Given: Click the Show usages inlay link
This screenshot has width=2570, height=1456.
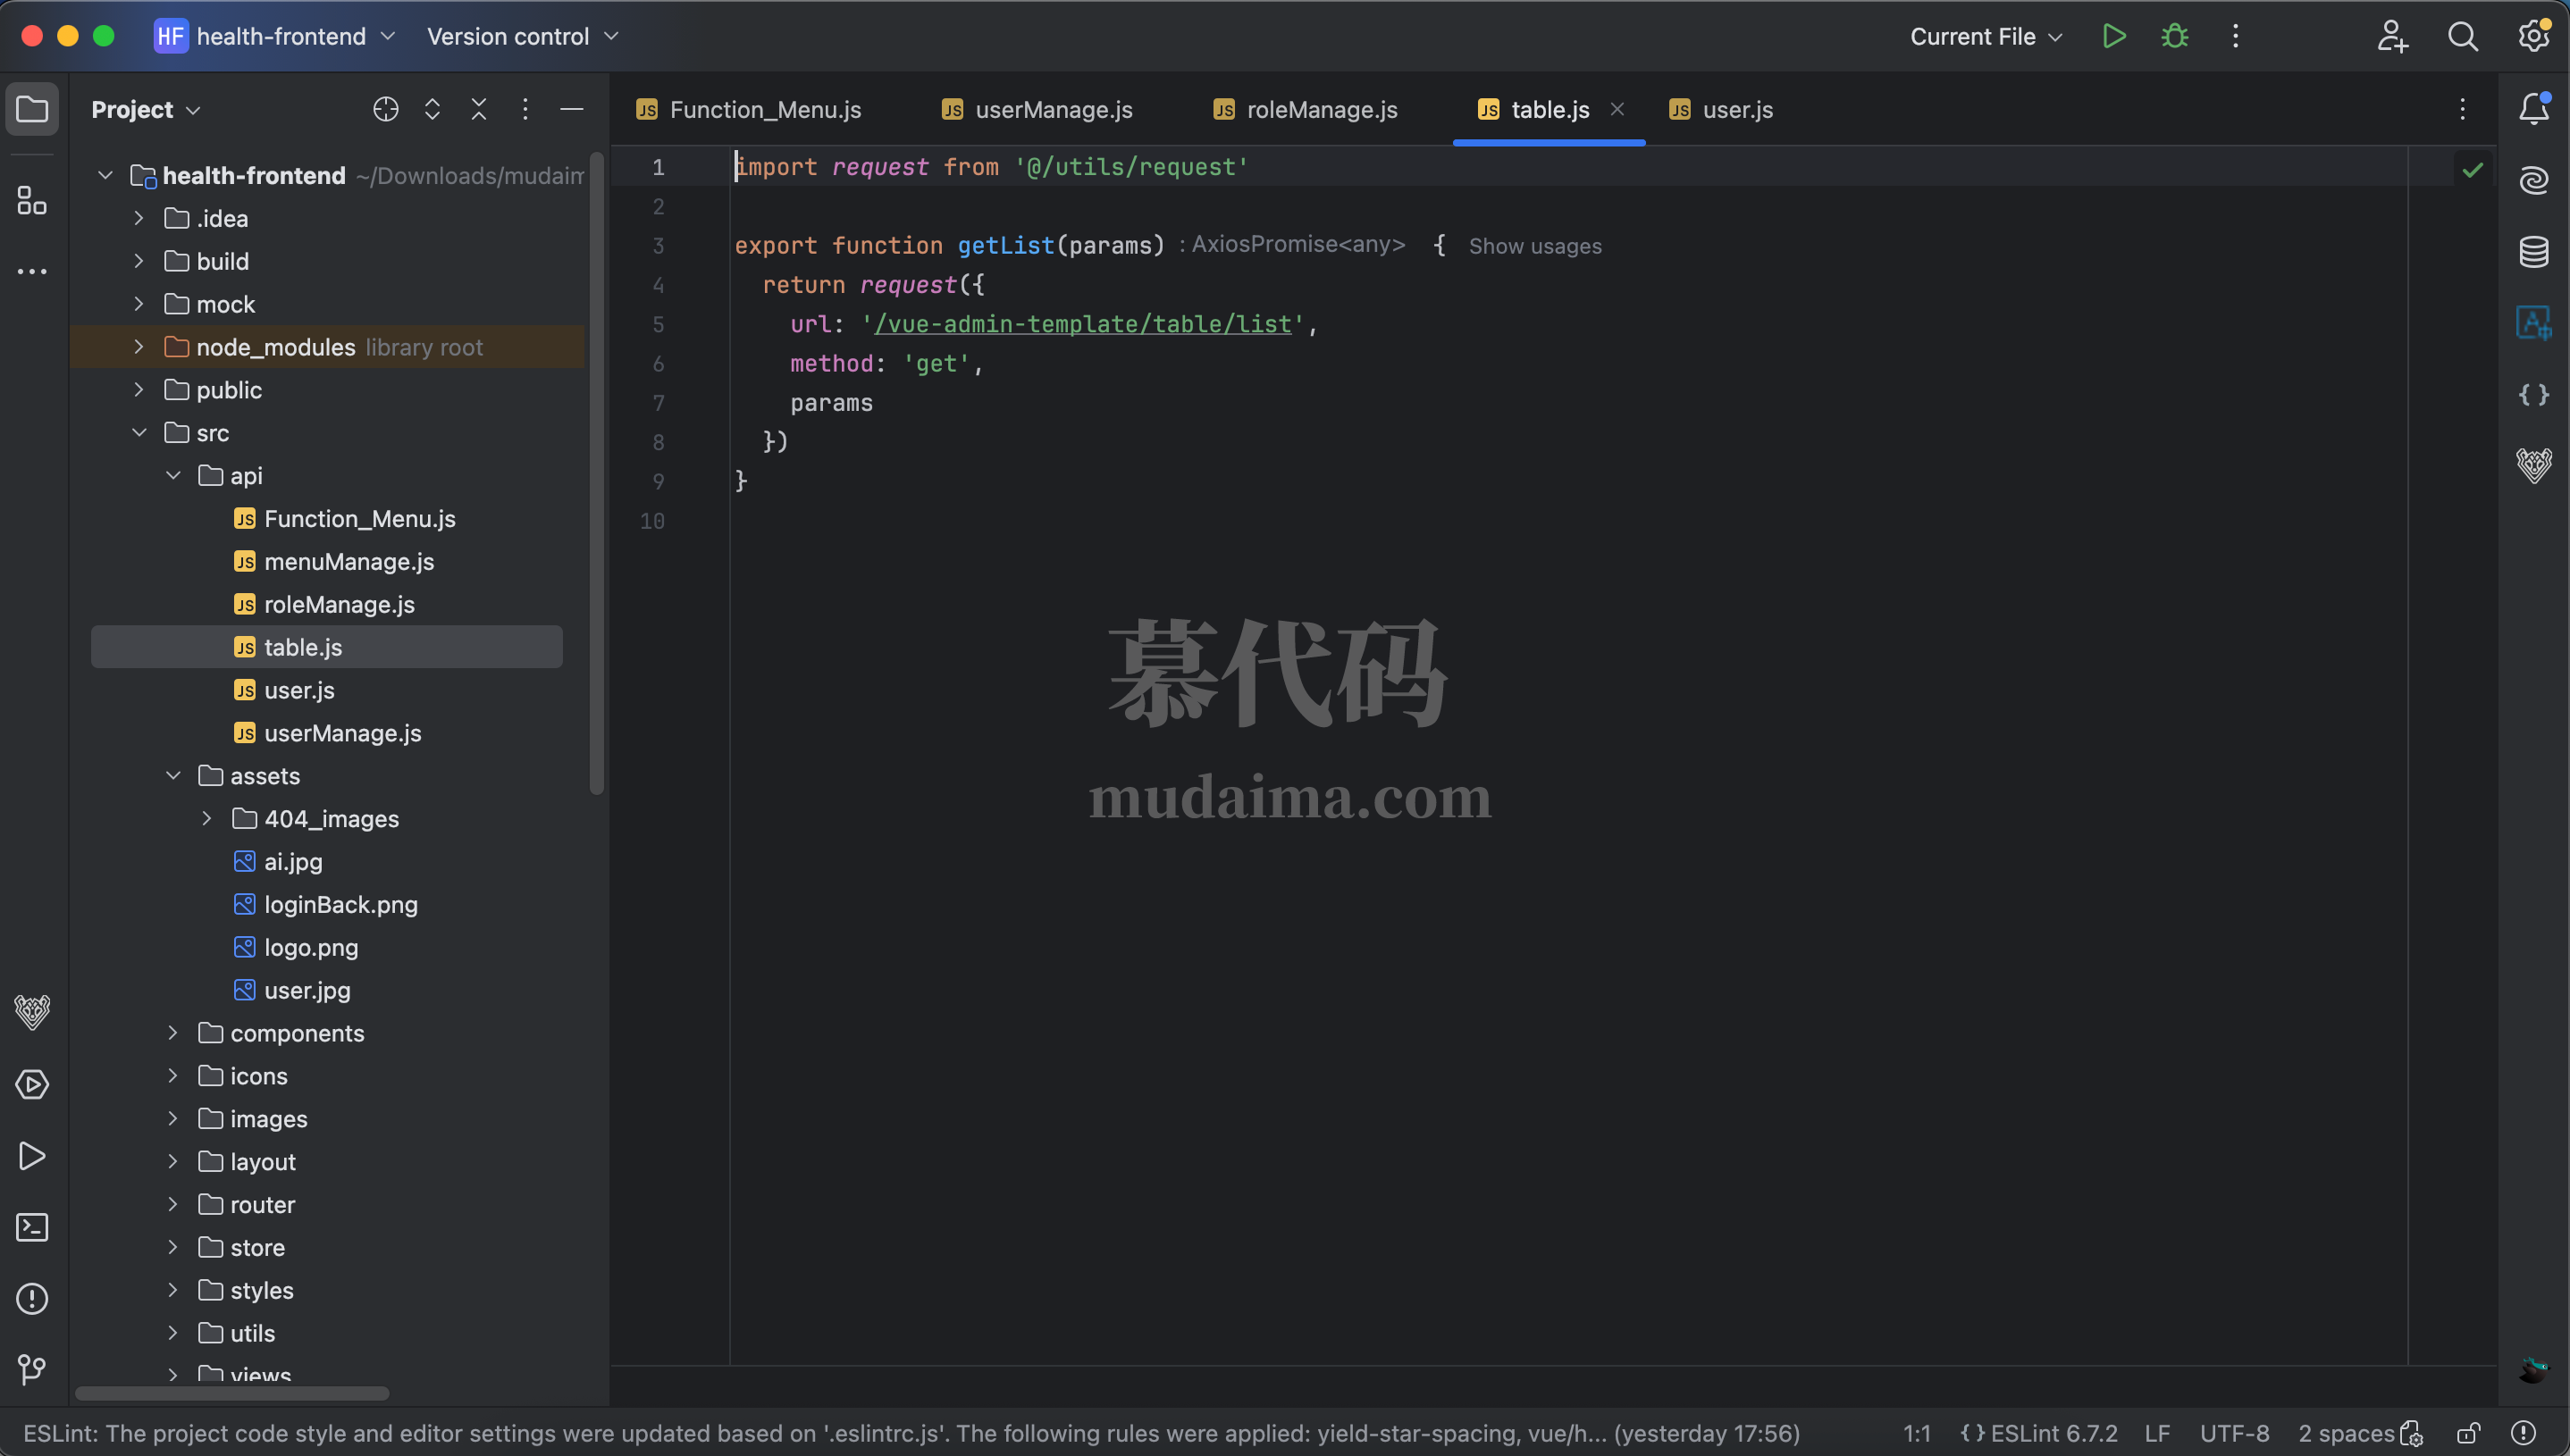Looking at the screenshot, I should (x=1534, y=246).
